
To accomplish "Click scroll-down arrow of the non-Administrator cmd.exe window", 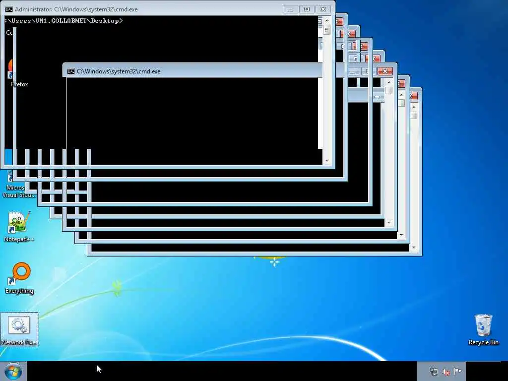I will (388, 223).
